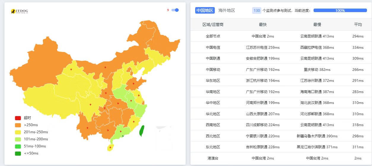Click the lightning marker in Yunnan province

pyautogui.click(x=87, y=128)
